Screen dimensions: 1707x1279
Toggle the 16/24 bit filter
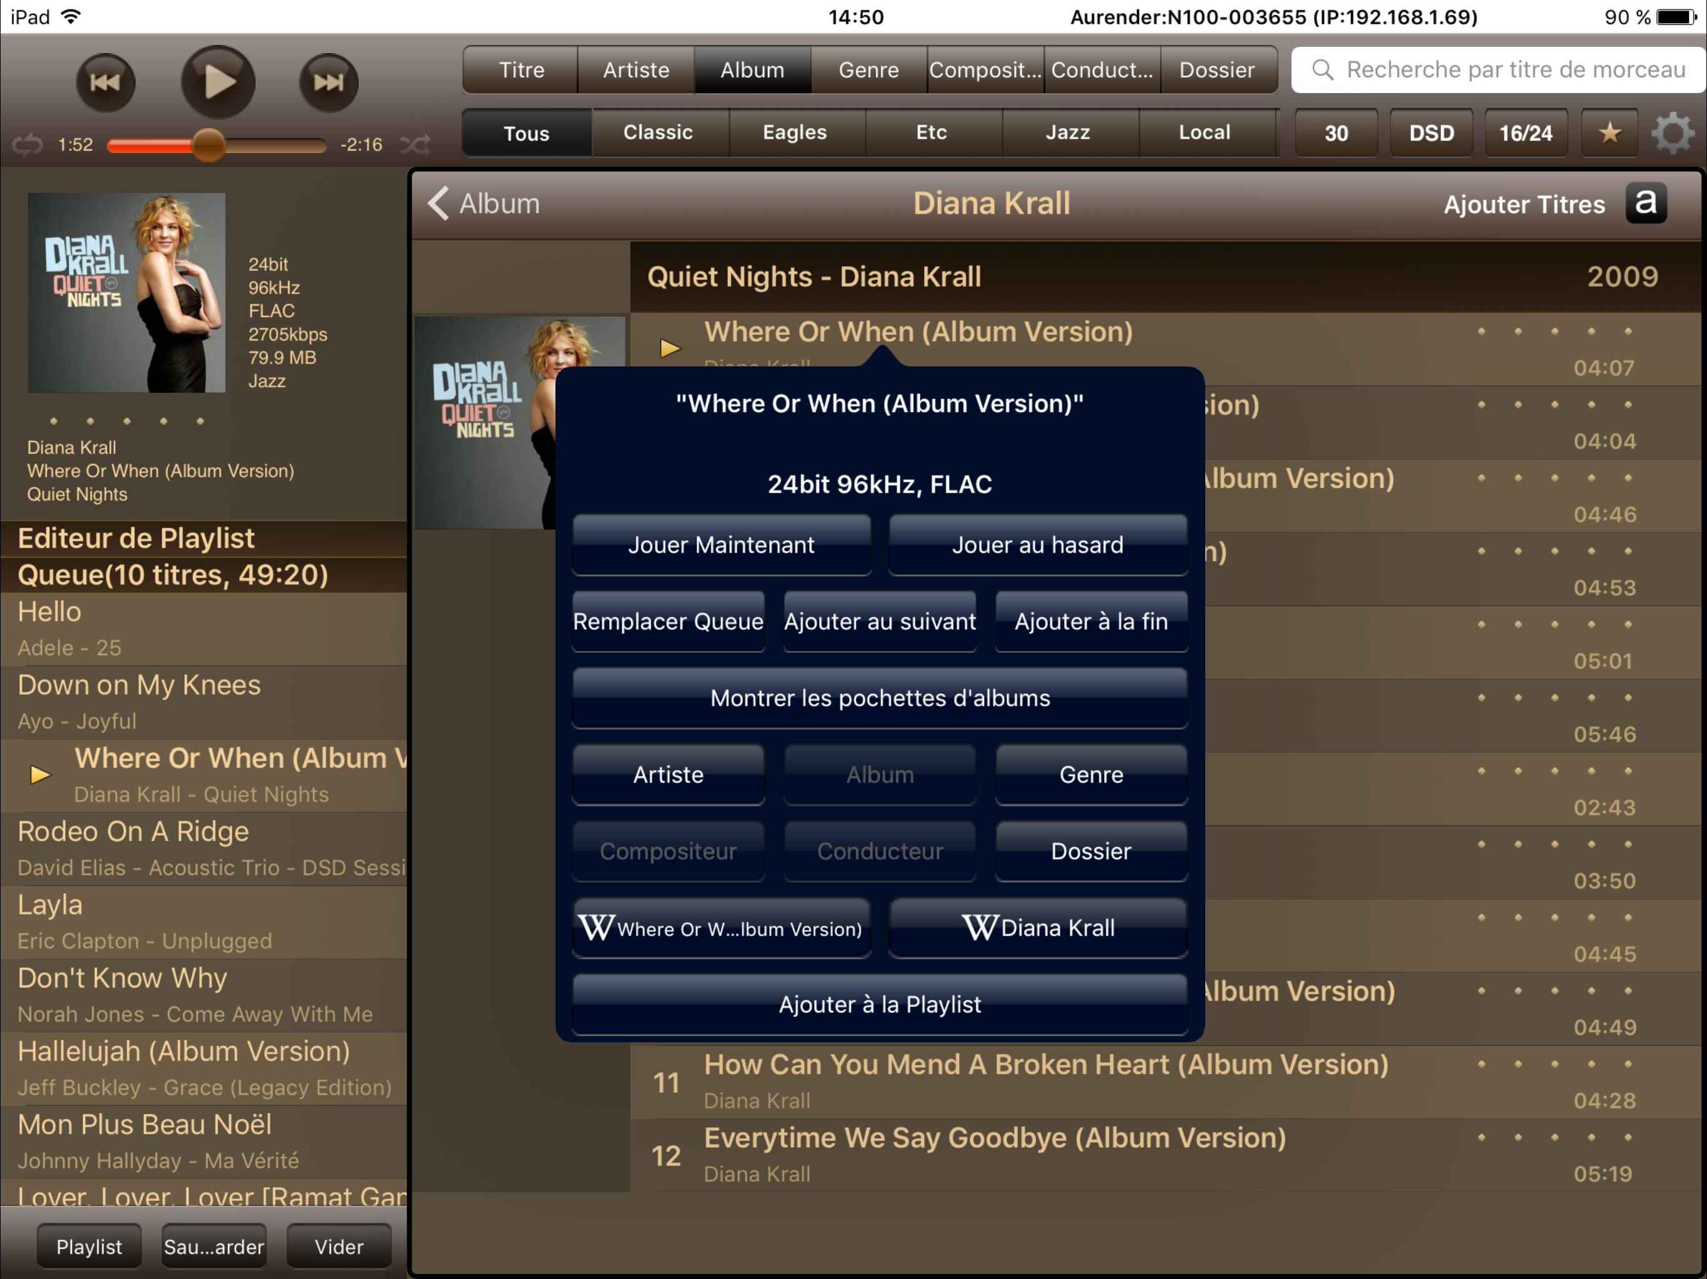(1526, 132)
